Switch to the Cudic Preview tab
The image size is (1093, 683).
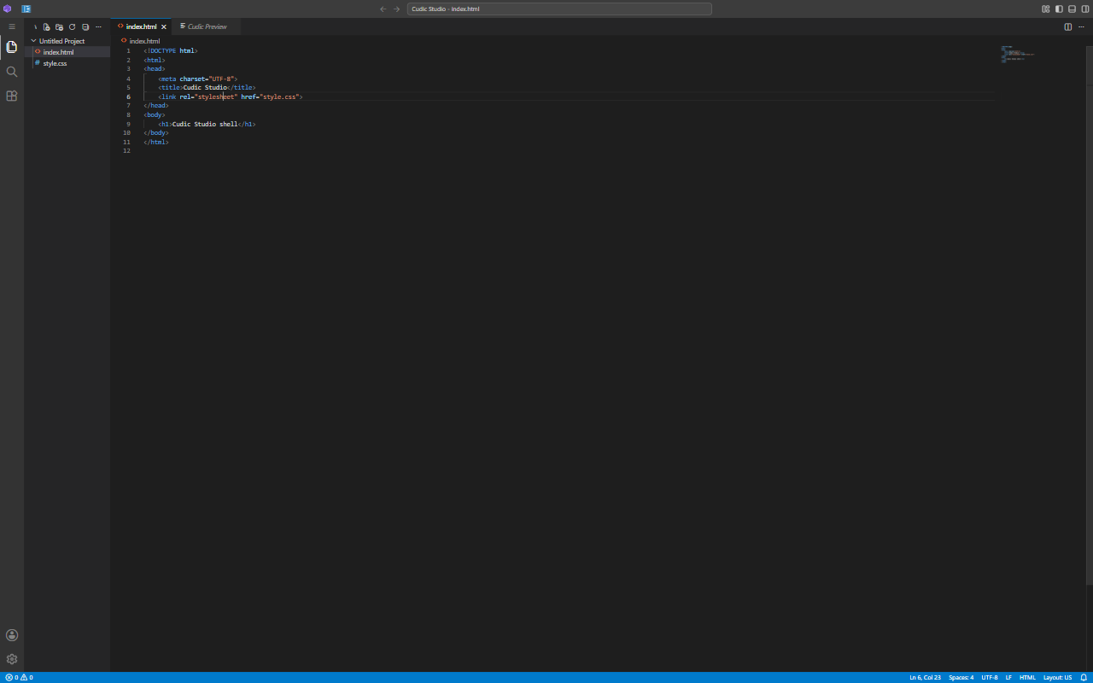[x=207, y=26]
